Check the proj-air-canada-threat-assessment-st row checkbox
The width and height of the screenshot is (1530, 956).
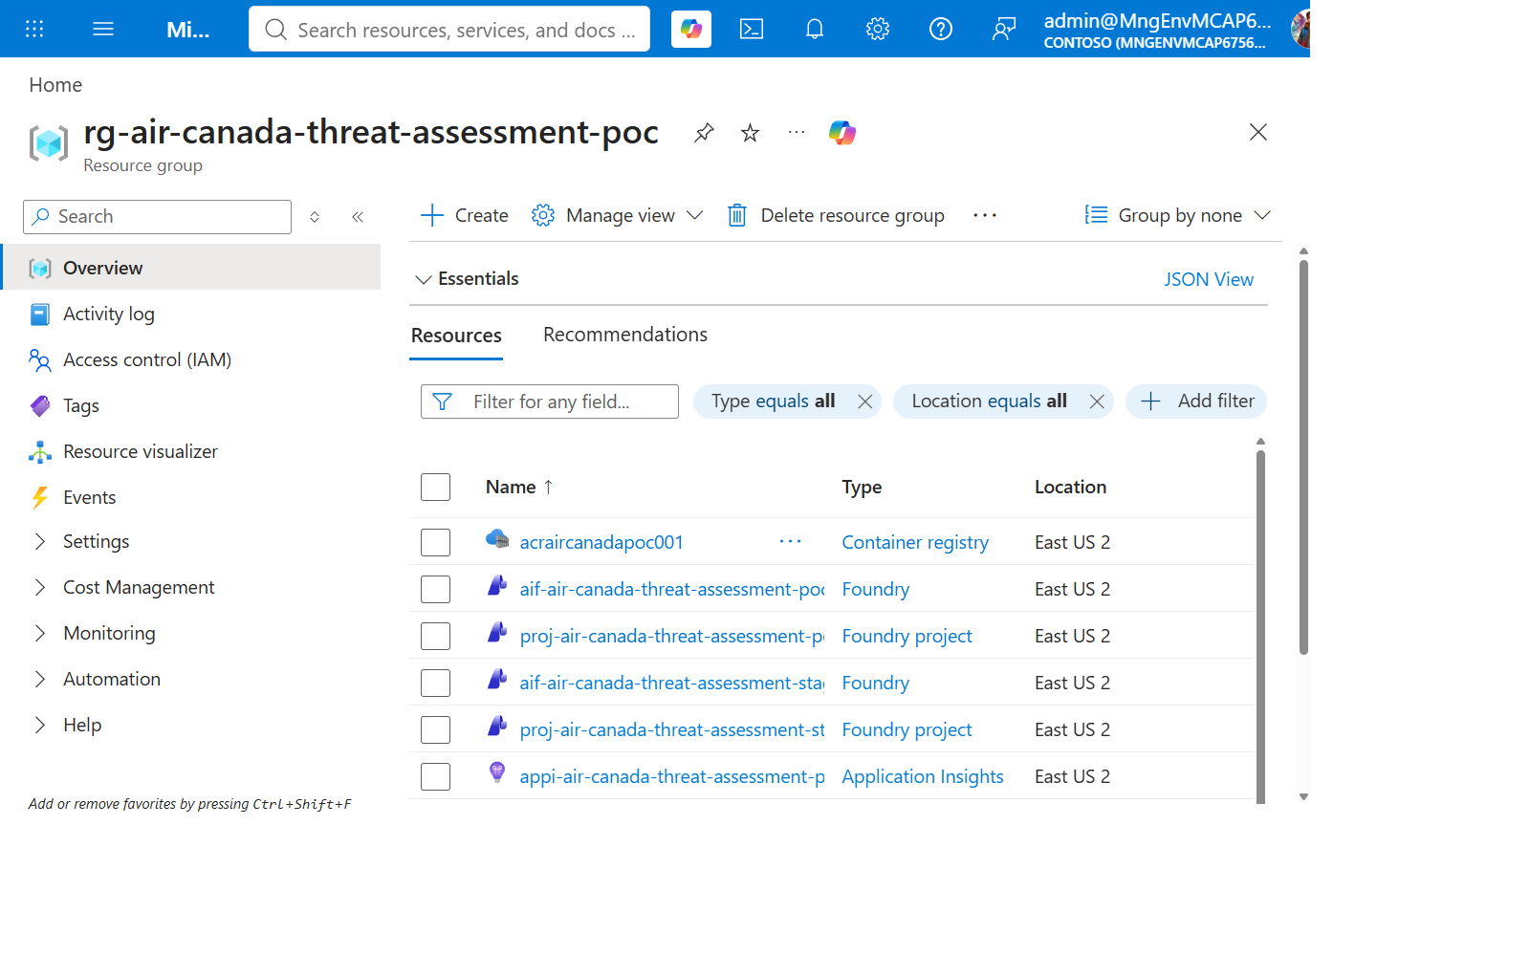pyautogui.click(x=435, y=729)
